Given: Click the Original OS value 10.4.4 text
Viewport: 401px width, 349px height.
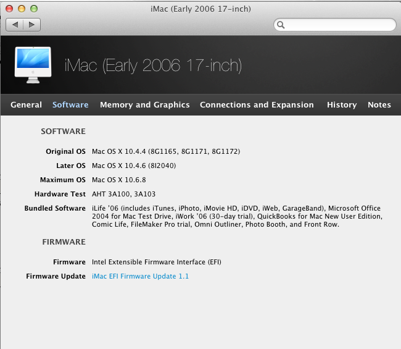Looking at the screenshot, I should pyautogui.click(x=166, y=151).
